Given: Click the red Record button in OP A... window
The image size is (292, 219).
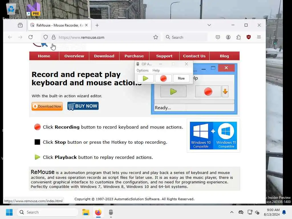Looking at the screenshot, I should point(163,78).
